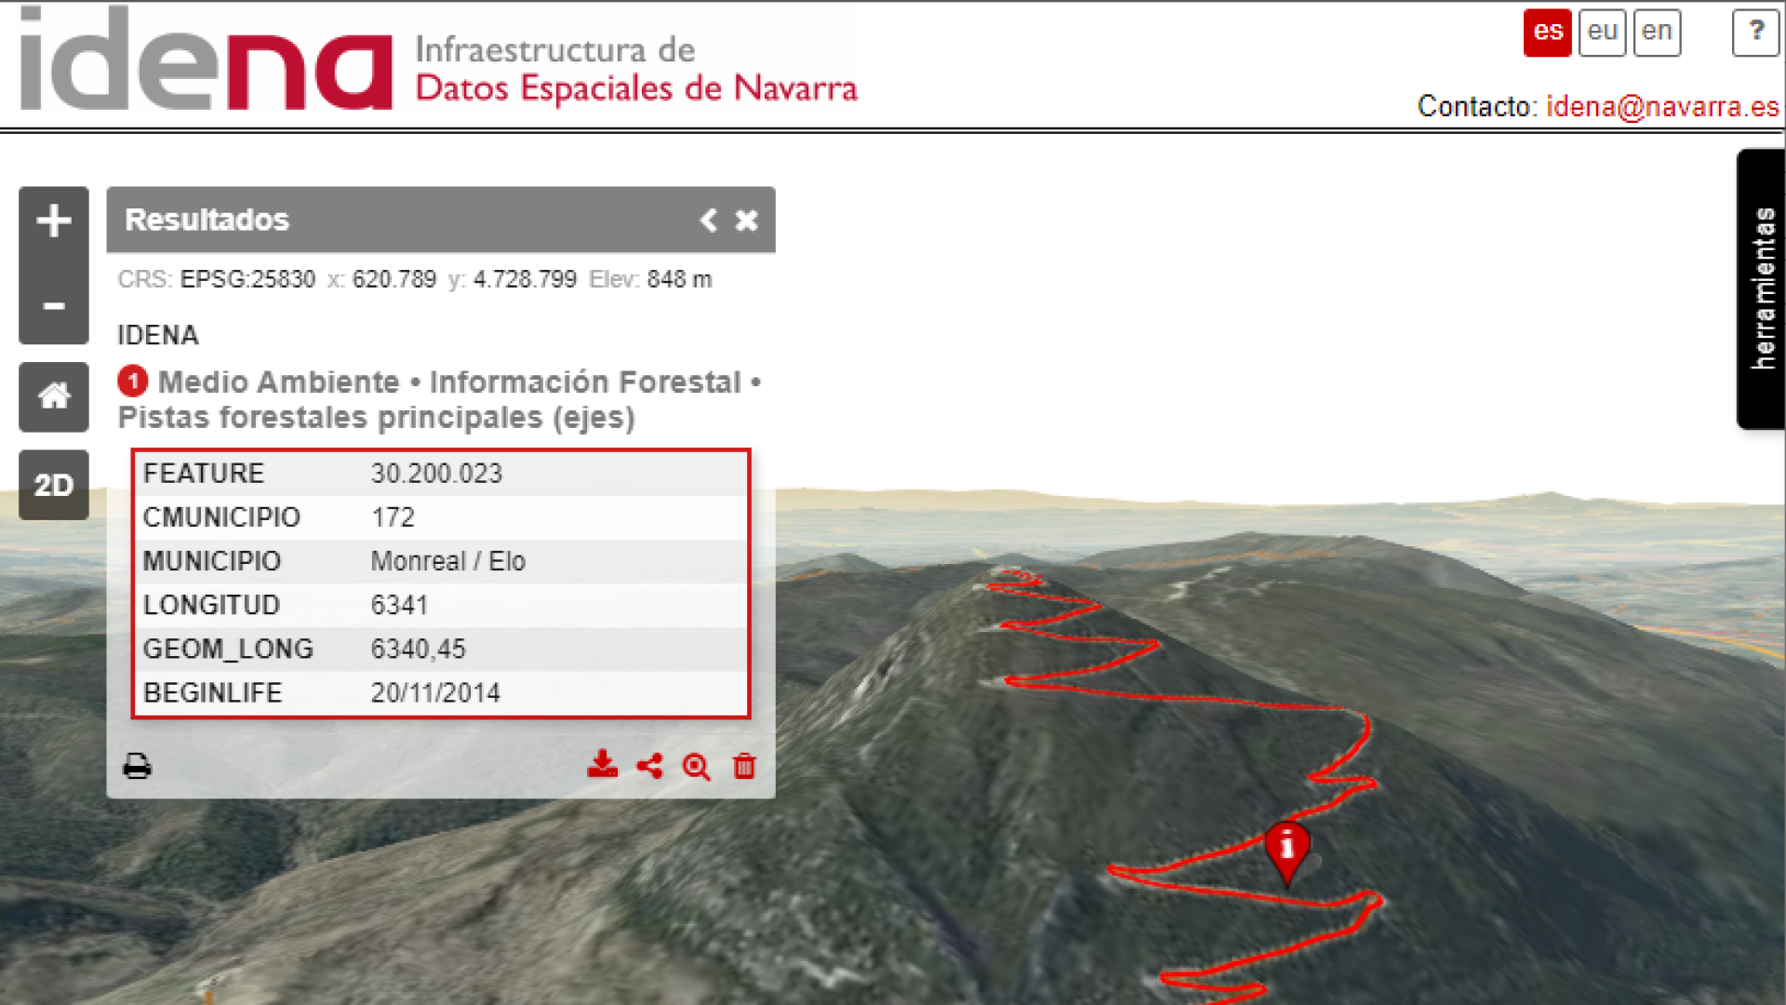Image resolution: width=1786 pixels, height=1005 pixels.
Task: Switch language to English (en)
Action: tap(1657, 33)
